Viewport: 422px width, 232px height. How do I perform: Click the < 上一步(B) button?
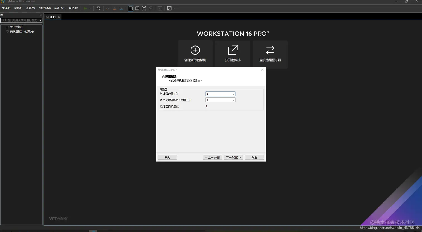coord(213,157)
